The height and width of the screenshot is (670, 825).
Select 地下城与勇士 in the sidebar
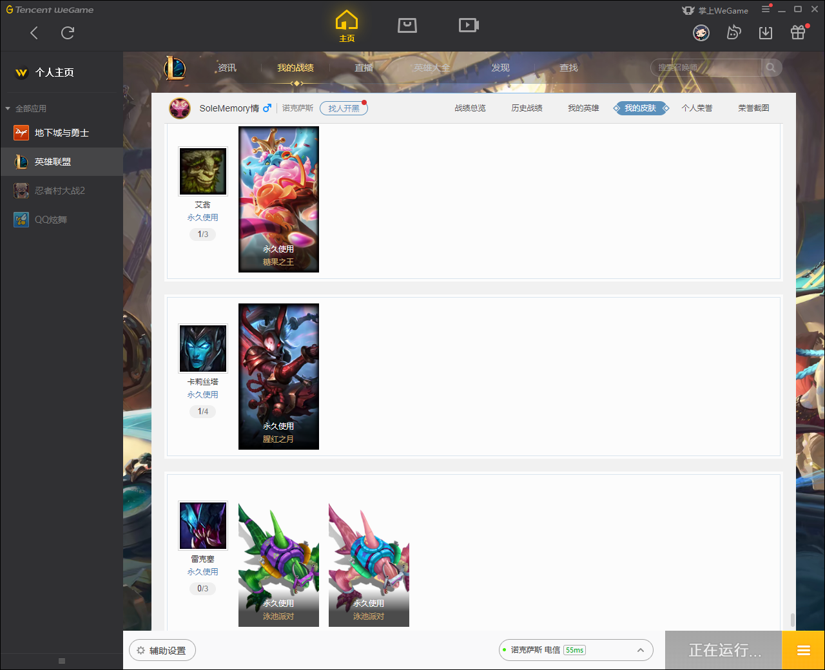(62, 133)
